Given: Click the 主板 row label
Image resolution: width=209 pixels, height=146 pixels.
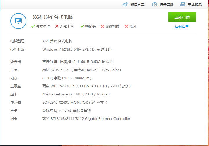Looking at the screenshot, I should pyautogui.click(x=14, y=70).
